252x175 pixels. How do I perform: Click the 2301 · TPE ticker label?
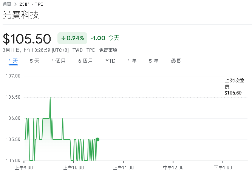tap(31, 4)
